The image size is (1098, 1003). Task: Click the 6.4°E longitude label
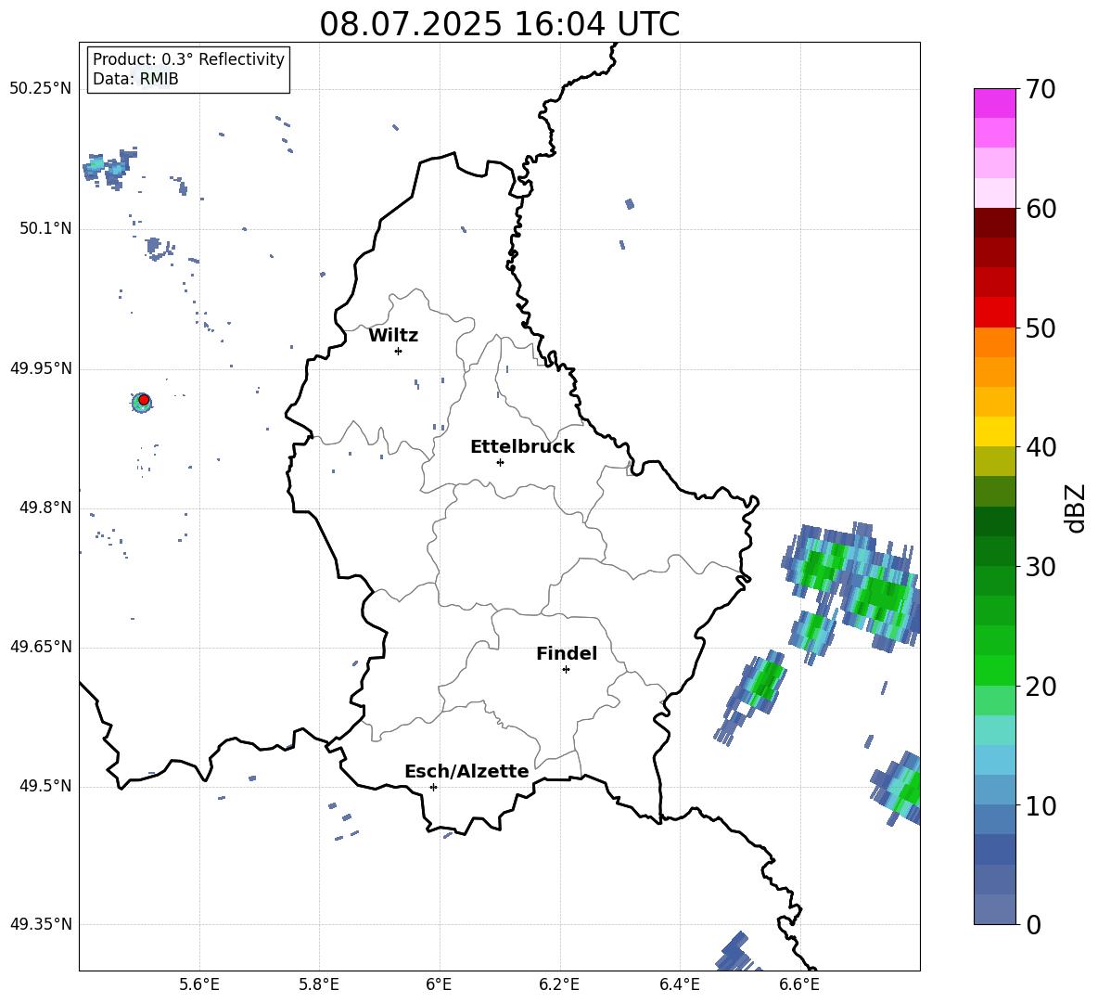tap(680, 984)
